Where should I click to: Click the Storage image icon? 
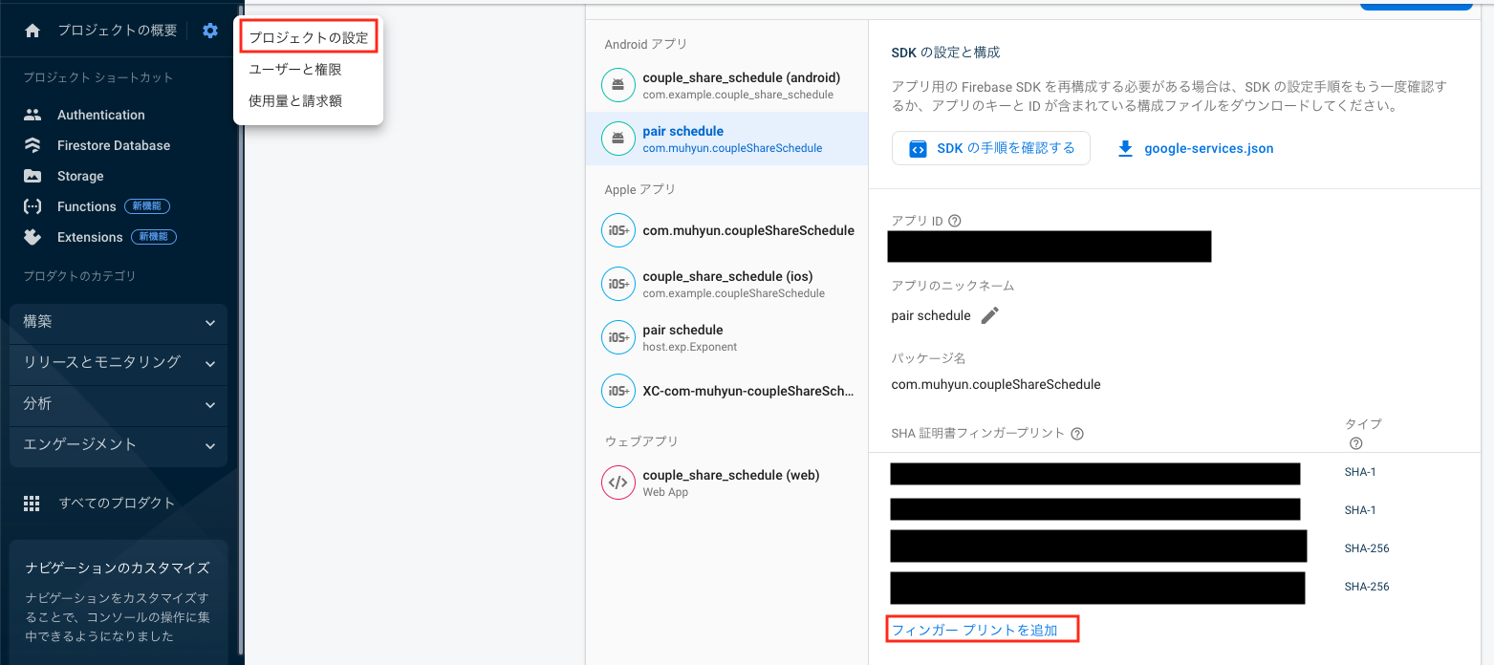point(32,176)
